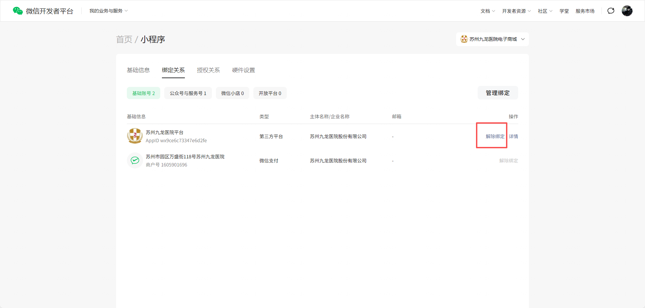Click the 小程序 breadcrumb text
This screenshot has height=308, width=645.
(x=153, y=39)
